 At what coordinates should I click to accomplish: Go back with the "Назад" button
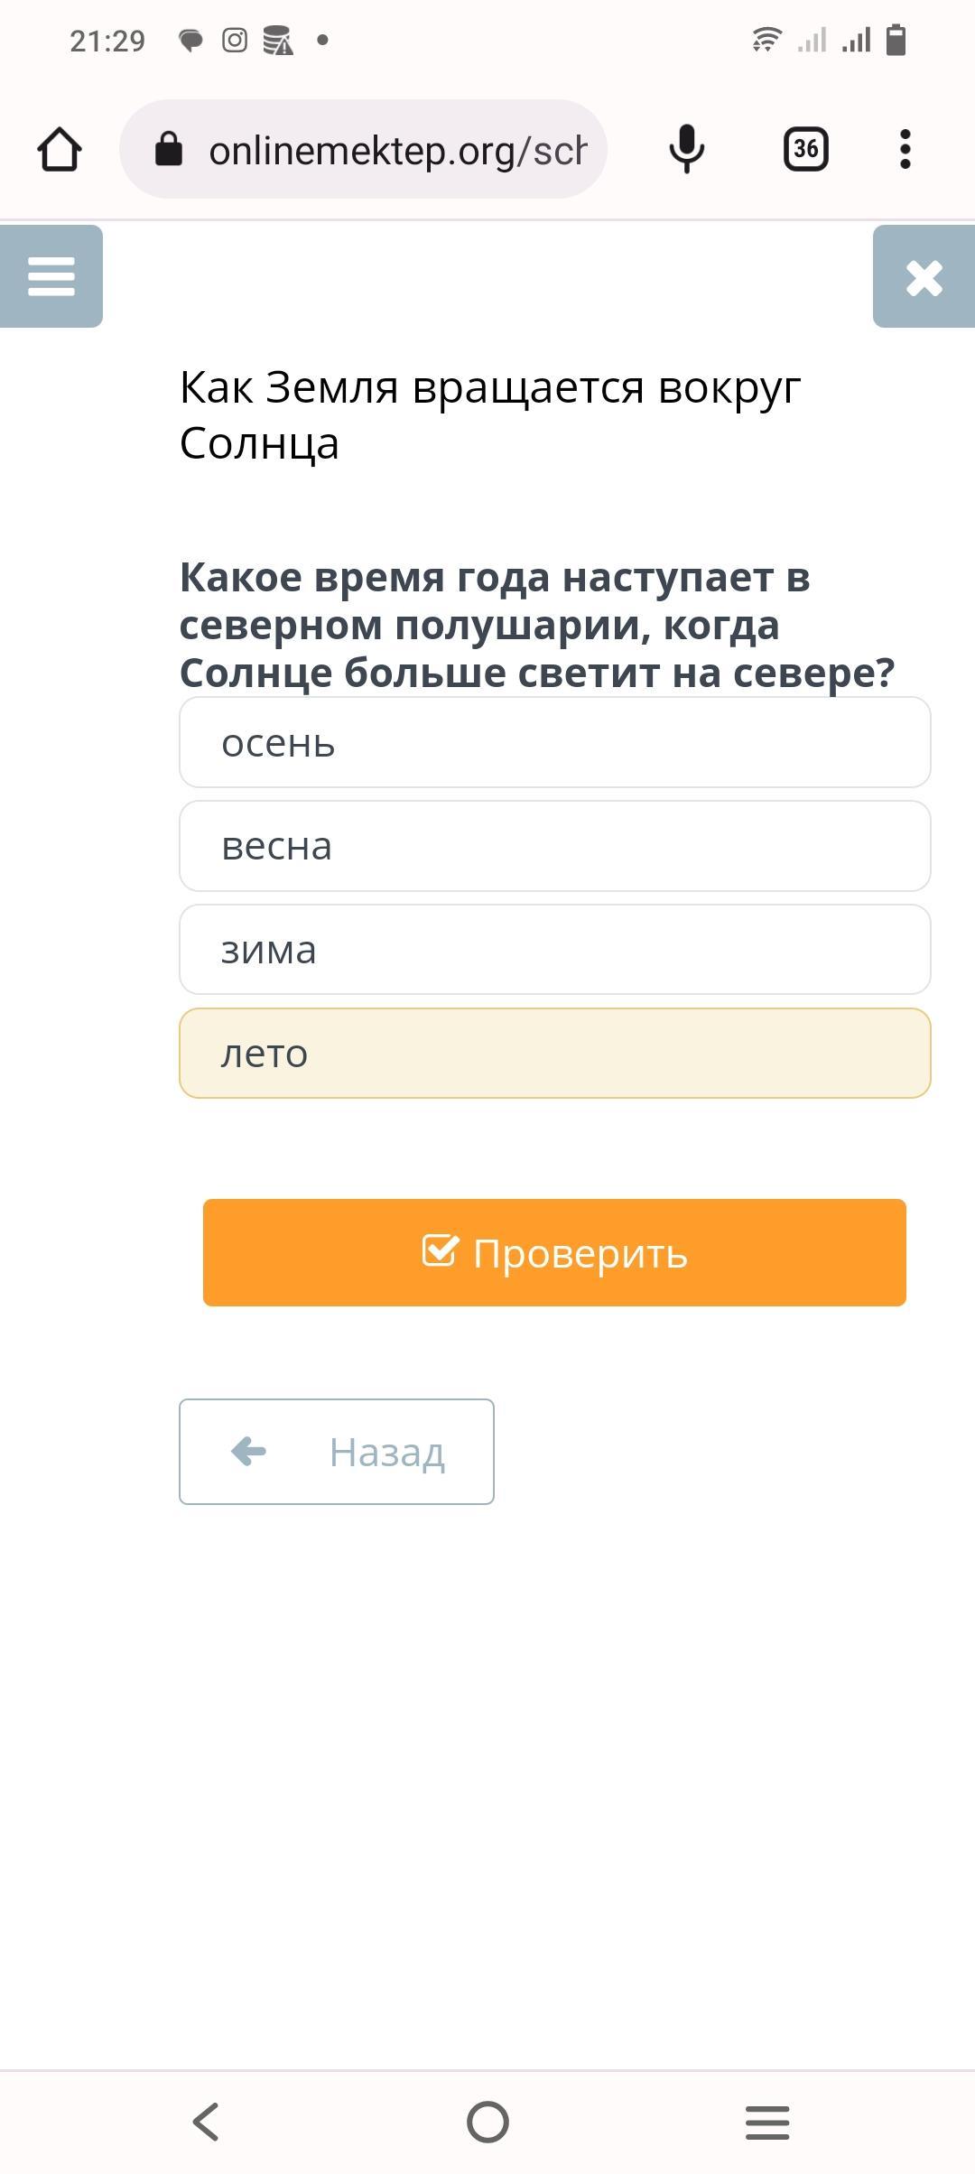[x=337, y=1452]
